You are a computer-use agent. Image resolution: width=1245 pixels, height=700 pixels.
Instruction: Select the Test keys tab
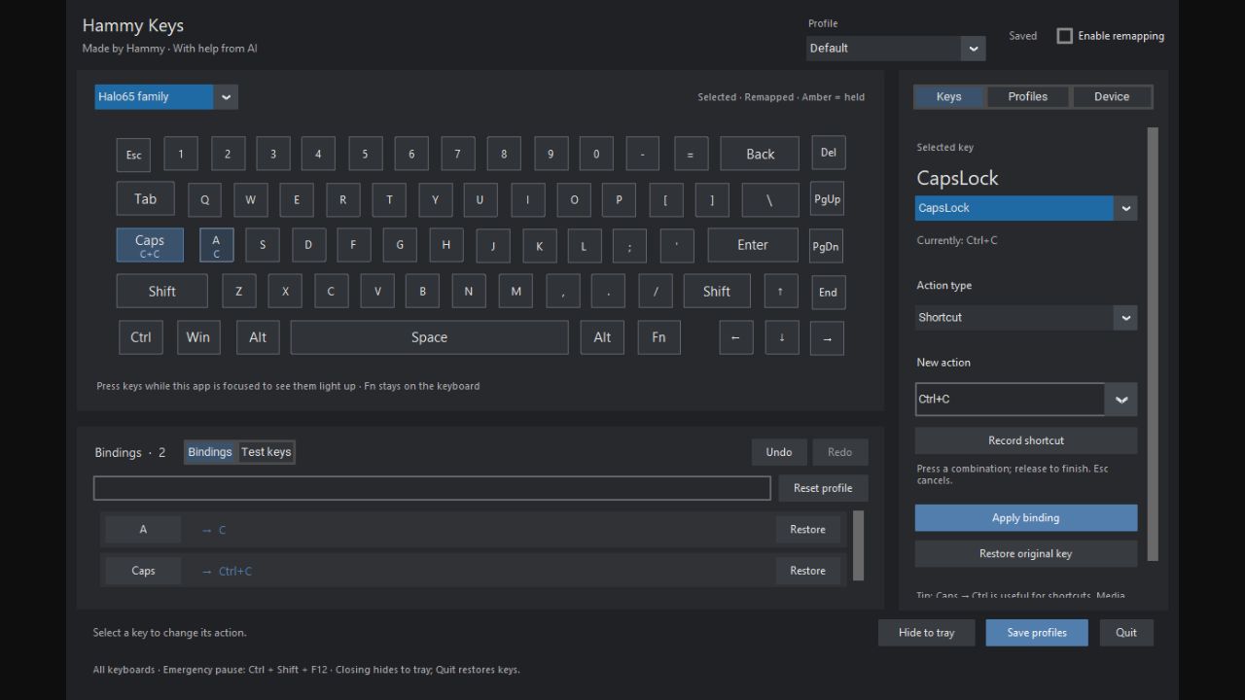[266, 452]
